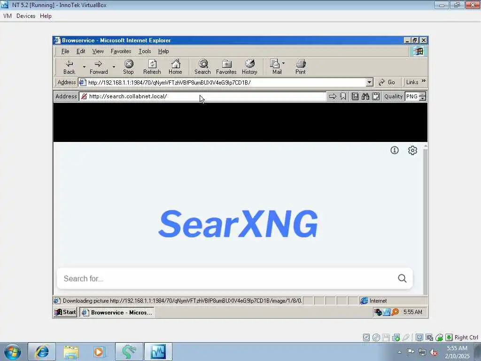Open the Help menu in Internet Explorer

163,51
